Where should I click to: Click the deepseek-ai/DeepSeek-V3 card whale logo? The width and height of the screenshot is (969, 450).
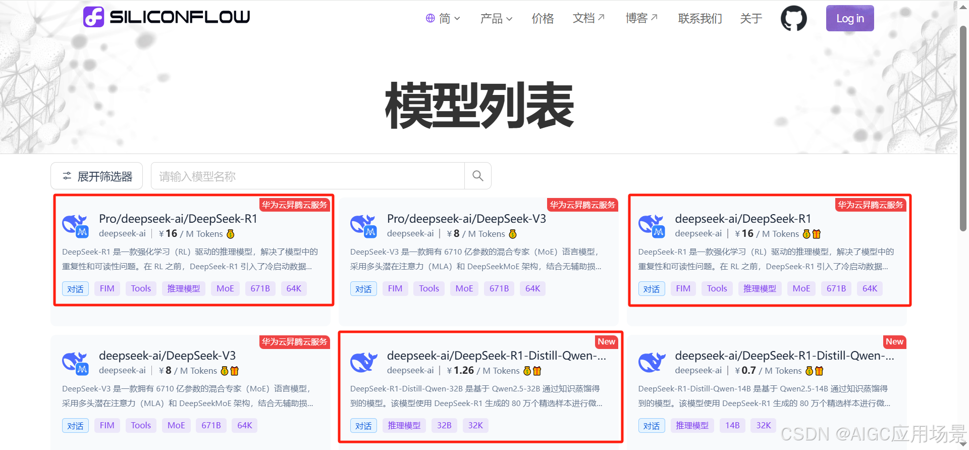75,363
